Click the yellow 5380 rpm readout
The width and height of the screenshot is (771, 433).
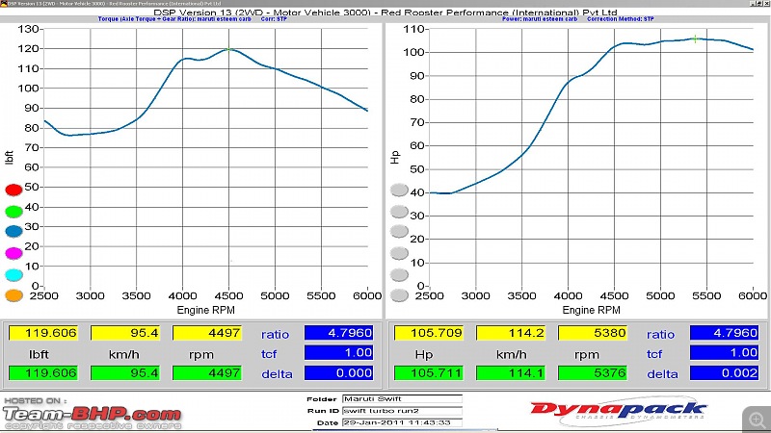coord(593,333)
